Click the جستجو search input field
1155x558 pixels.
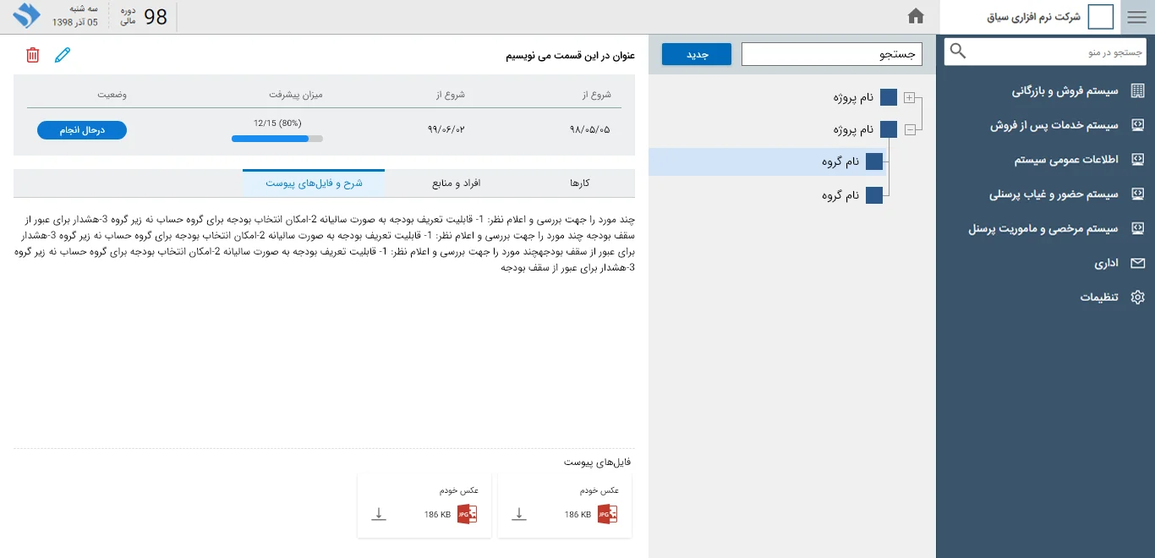[831, 54]
